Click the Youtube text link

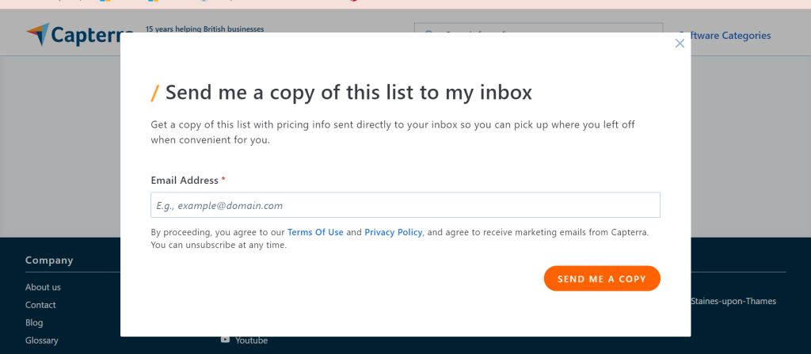coord(251,341)
